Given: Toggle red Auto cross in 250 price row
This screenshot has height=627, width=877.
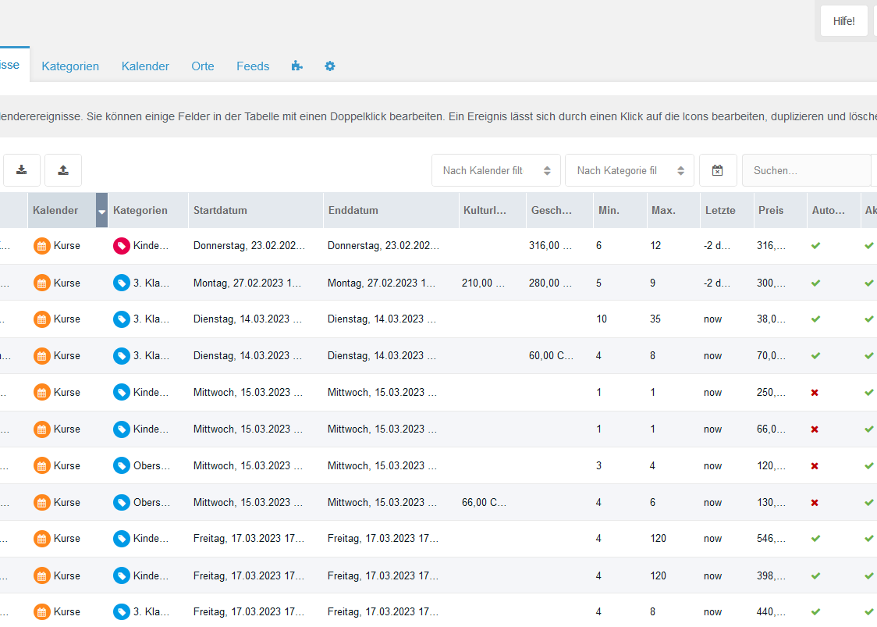Looking at the screenshot, I should (815, 393).
